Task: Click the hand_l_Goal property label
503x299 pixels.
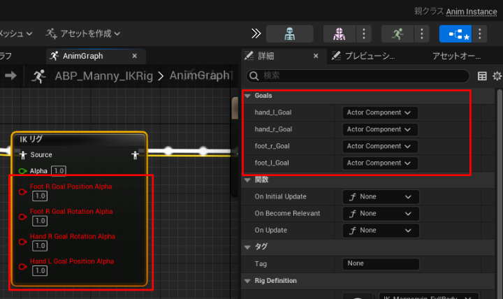Action: 273,112
